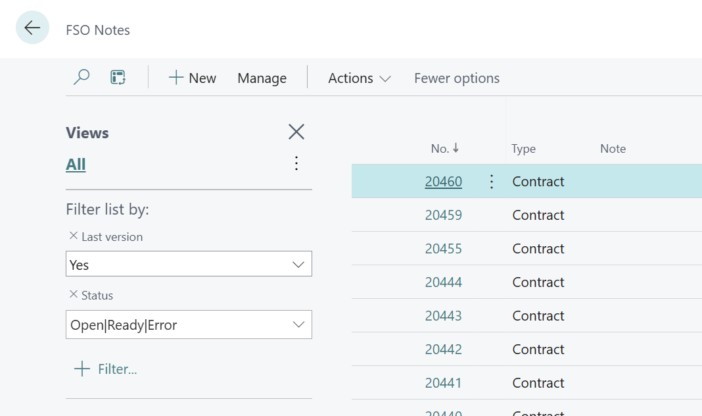Screen dimensions: 702x416
Task: Click the Type column header
Action: coord(523,149)
